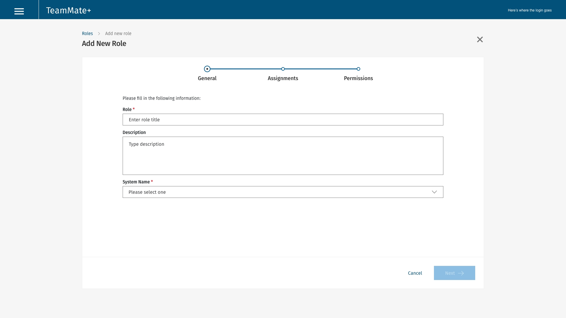Click the Permissions step label
The height and width of the screenshot is (318, 566).
pyautogui.click(x=358, y=78)
